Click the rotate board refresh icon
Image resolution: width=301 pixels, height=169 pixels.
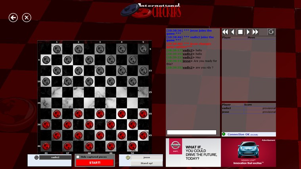click(271, 32)
